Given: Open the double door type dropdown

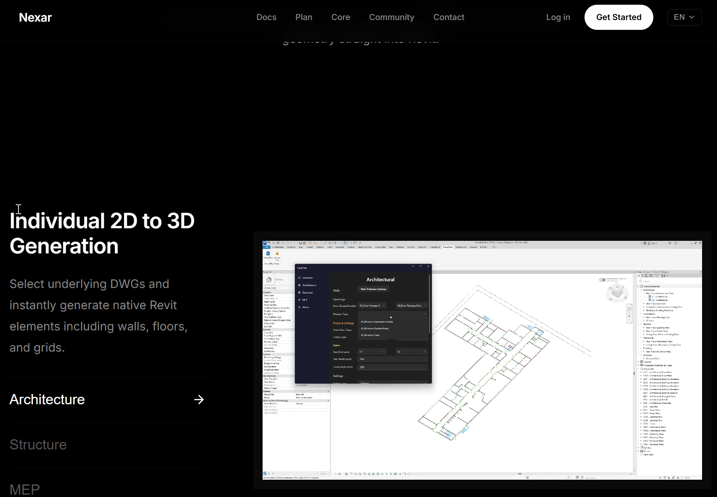Looking at the screenshot, I should (x=412, y=306).
